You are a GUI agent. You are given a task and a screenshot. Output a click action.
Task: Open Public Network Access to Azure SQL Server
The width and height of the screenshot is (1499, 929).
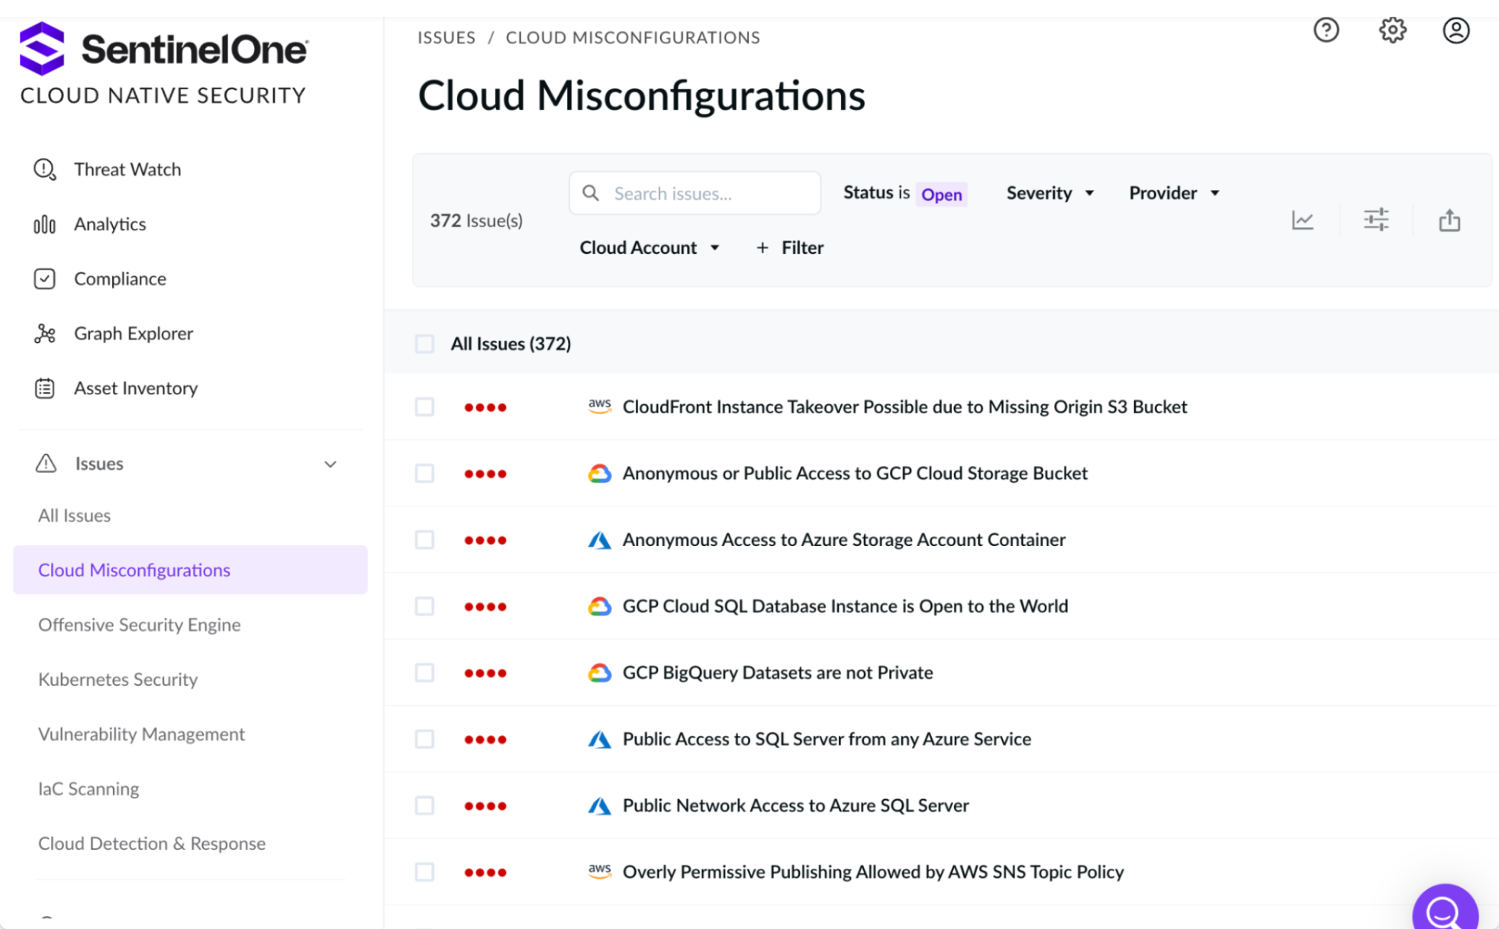click(x=795, y=805)
